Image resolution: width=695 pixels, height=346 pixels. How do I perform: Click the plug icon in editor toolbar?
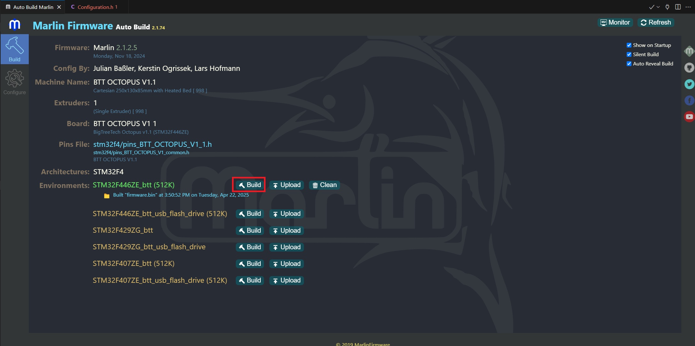[x=667, y=7]
